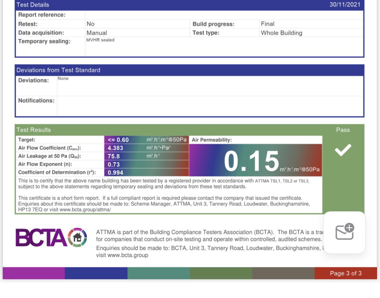Click the 'Pass' label
Image resolution: width=380 pixels, height=298 pixels.
tap(343, 130)
